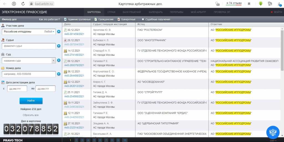
Task: Open the 74 отзыва site reviews
Action: coord(234,3)
